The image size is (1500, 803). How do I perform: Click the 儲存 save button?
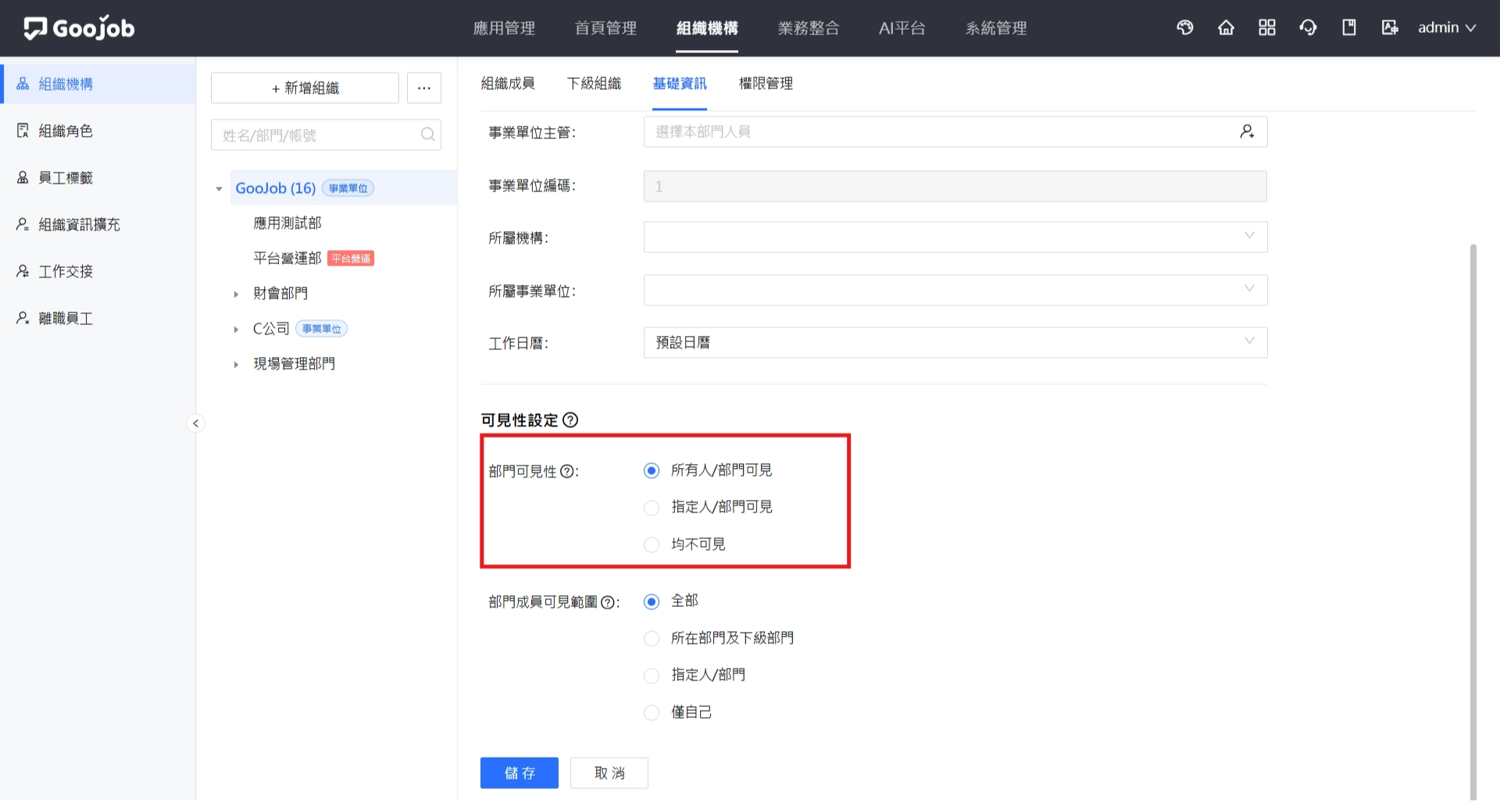click(x=520, y=773)
